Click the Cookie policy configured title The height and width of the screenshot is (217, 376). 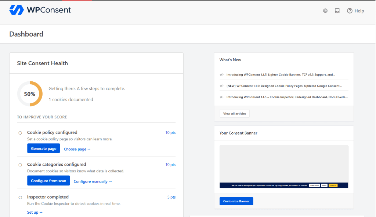[52, 132]
